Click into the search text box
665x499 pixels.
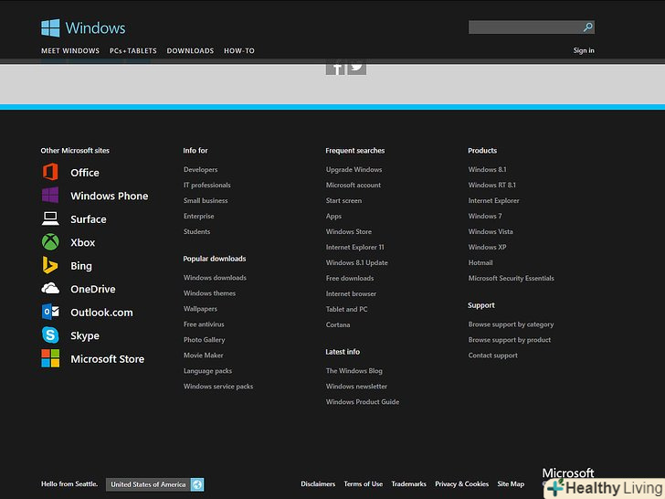(524, 27)
